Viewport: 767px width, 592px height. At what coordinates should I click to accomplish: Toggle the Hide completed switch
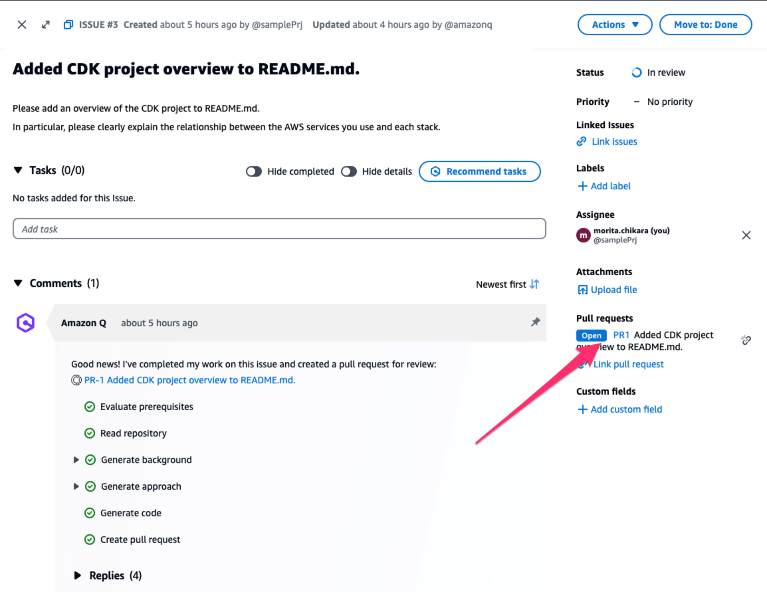[x=253, y=171]
